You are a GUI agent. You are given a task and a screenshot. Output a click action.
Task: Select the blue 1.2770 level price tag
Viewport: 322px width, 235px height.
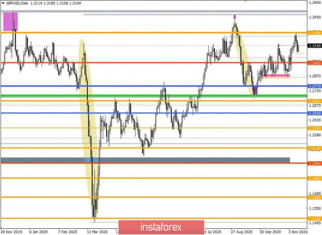pos(315,86)
